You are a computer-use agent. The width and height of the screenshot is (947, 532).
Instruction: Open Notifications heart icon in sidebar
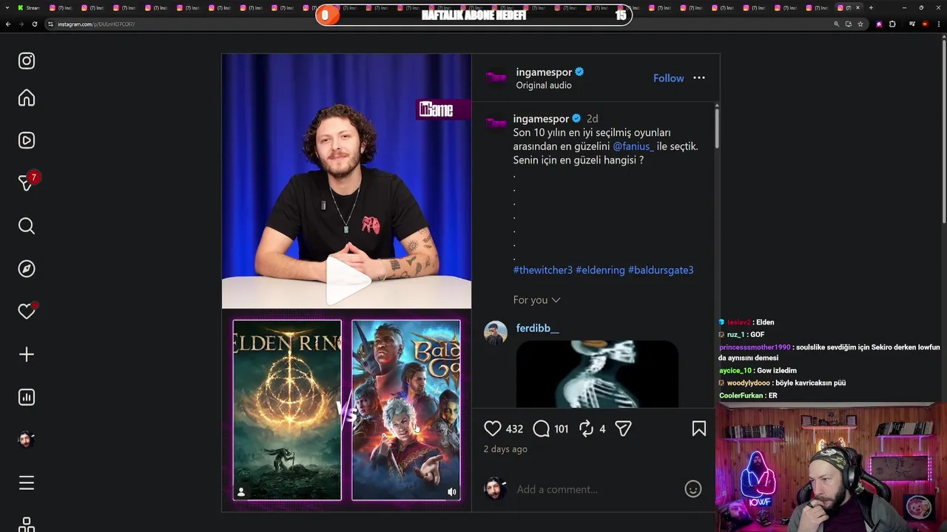click(27, 311)
